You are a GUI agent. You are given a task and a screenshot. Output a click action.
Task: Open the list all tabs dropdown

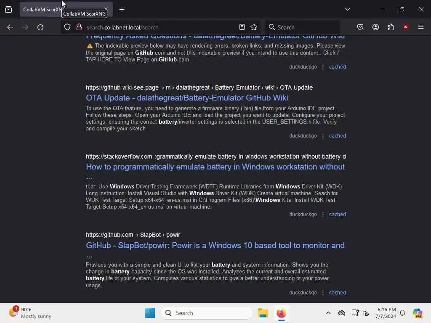point(347,9)
